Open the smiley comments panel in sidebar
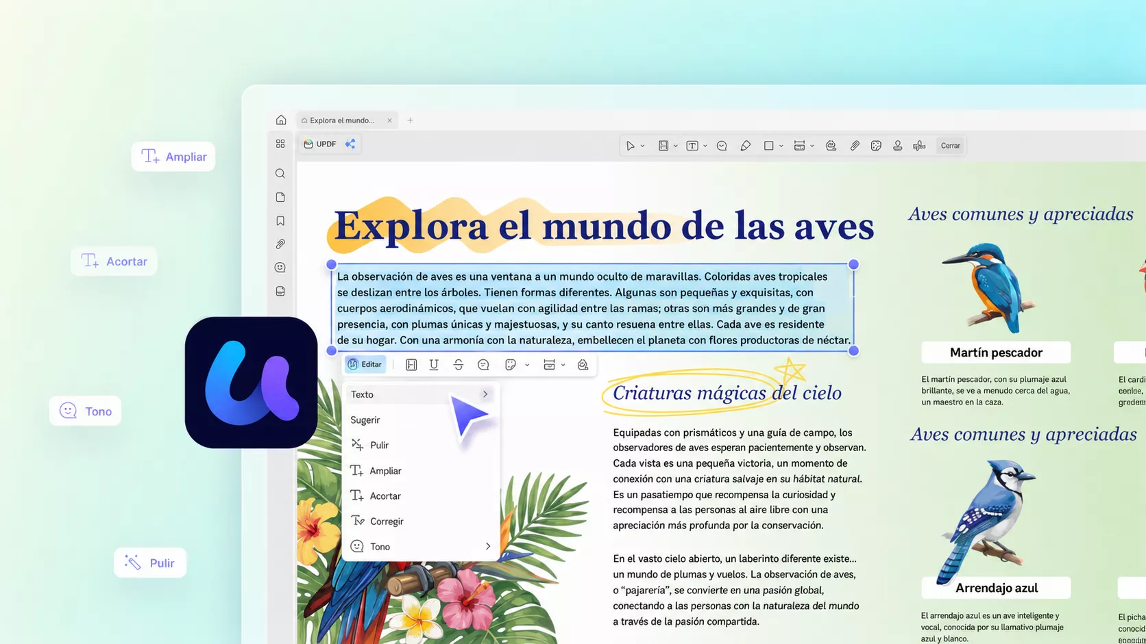Viewport: 1146px width, 644px height. coord(280,268)
